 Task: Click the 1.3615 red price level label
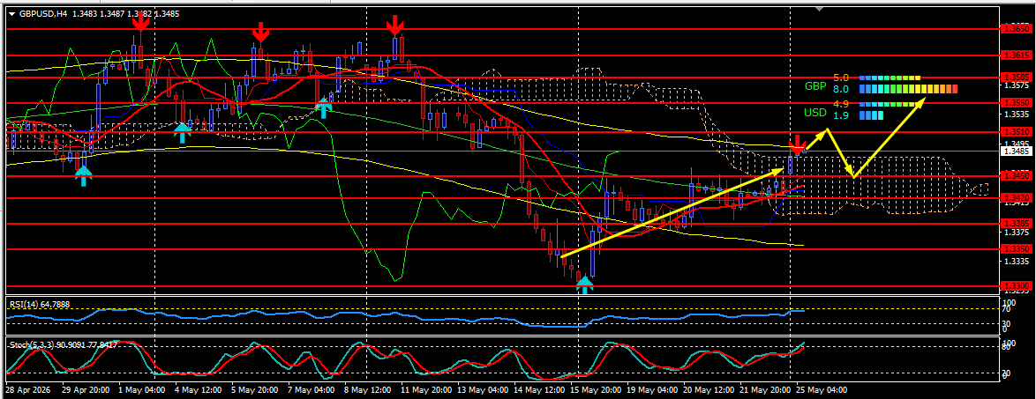tap(1017, 56)
